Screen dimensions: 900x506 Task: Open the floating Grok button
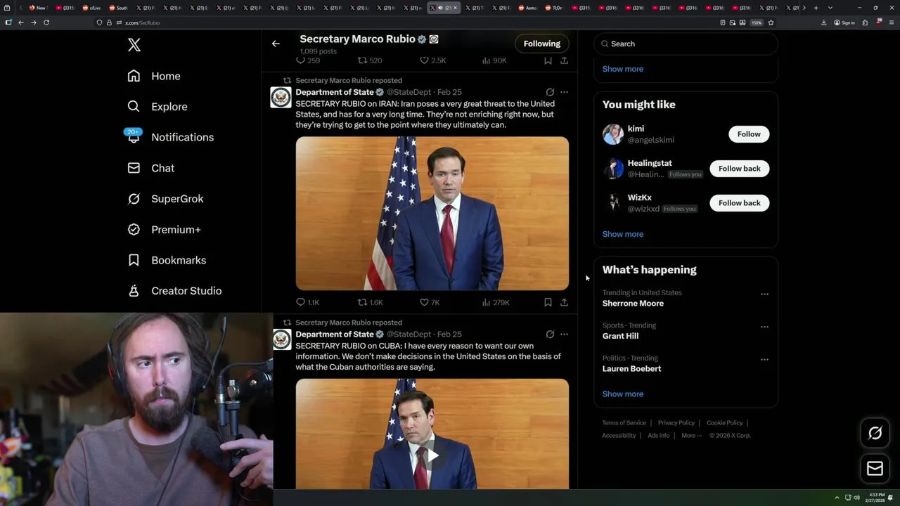click(875, 434)
